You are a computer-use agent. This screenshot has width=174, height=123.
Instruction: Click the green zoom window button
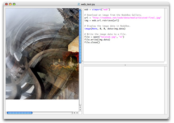point(14,4)
